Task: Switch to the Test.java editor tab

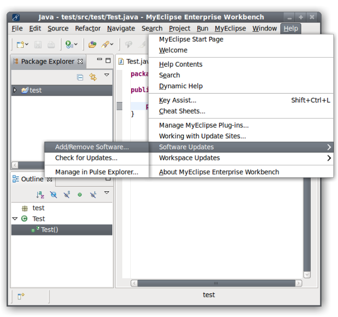Action: tap(133, 62)
